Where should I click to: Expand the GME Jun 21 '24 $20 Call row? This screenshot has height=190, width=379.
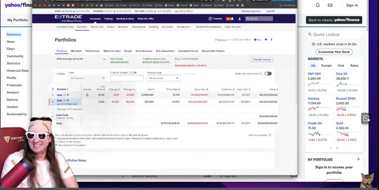[53, 102]
